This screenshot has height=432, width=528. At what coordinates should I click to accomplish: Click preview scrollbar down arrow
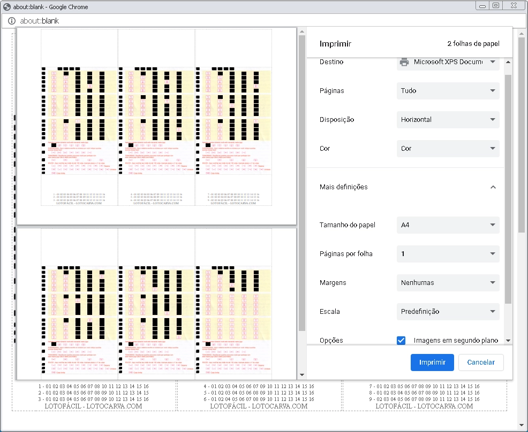point(301,374)
